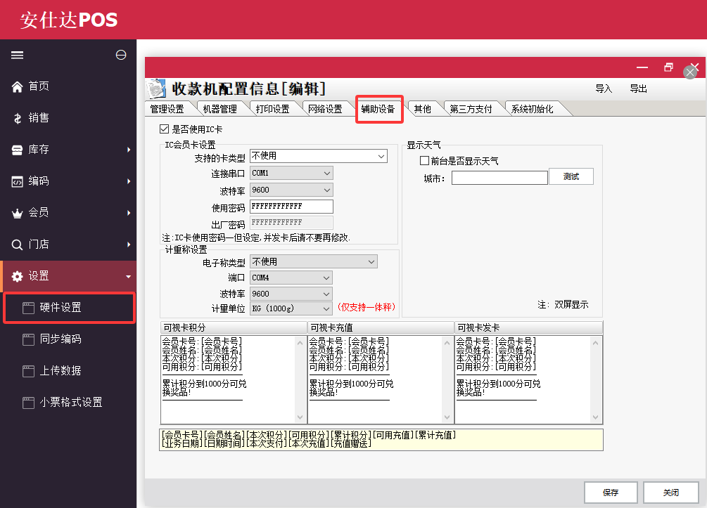
Task: Open 端口 COM4 dropdown
Action: 291,278
